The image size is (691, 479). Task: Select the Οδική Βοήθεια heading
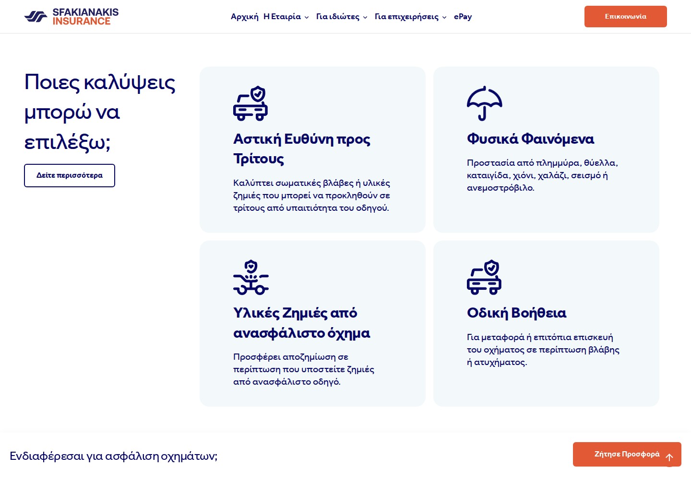(516, 313)
